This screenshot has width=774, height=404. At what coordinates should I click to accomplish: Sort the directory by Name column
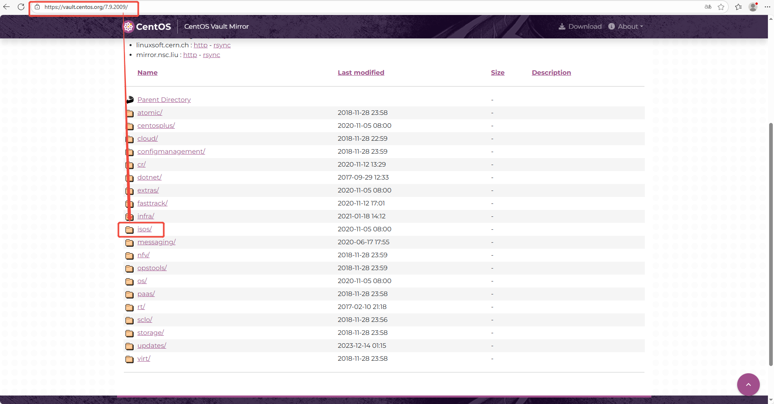tap(147, 73)
